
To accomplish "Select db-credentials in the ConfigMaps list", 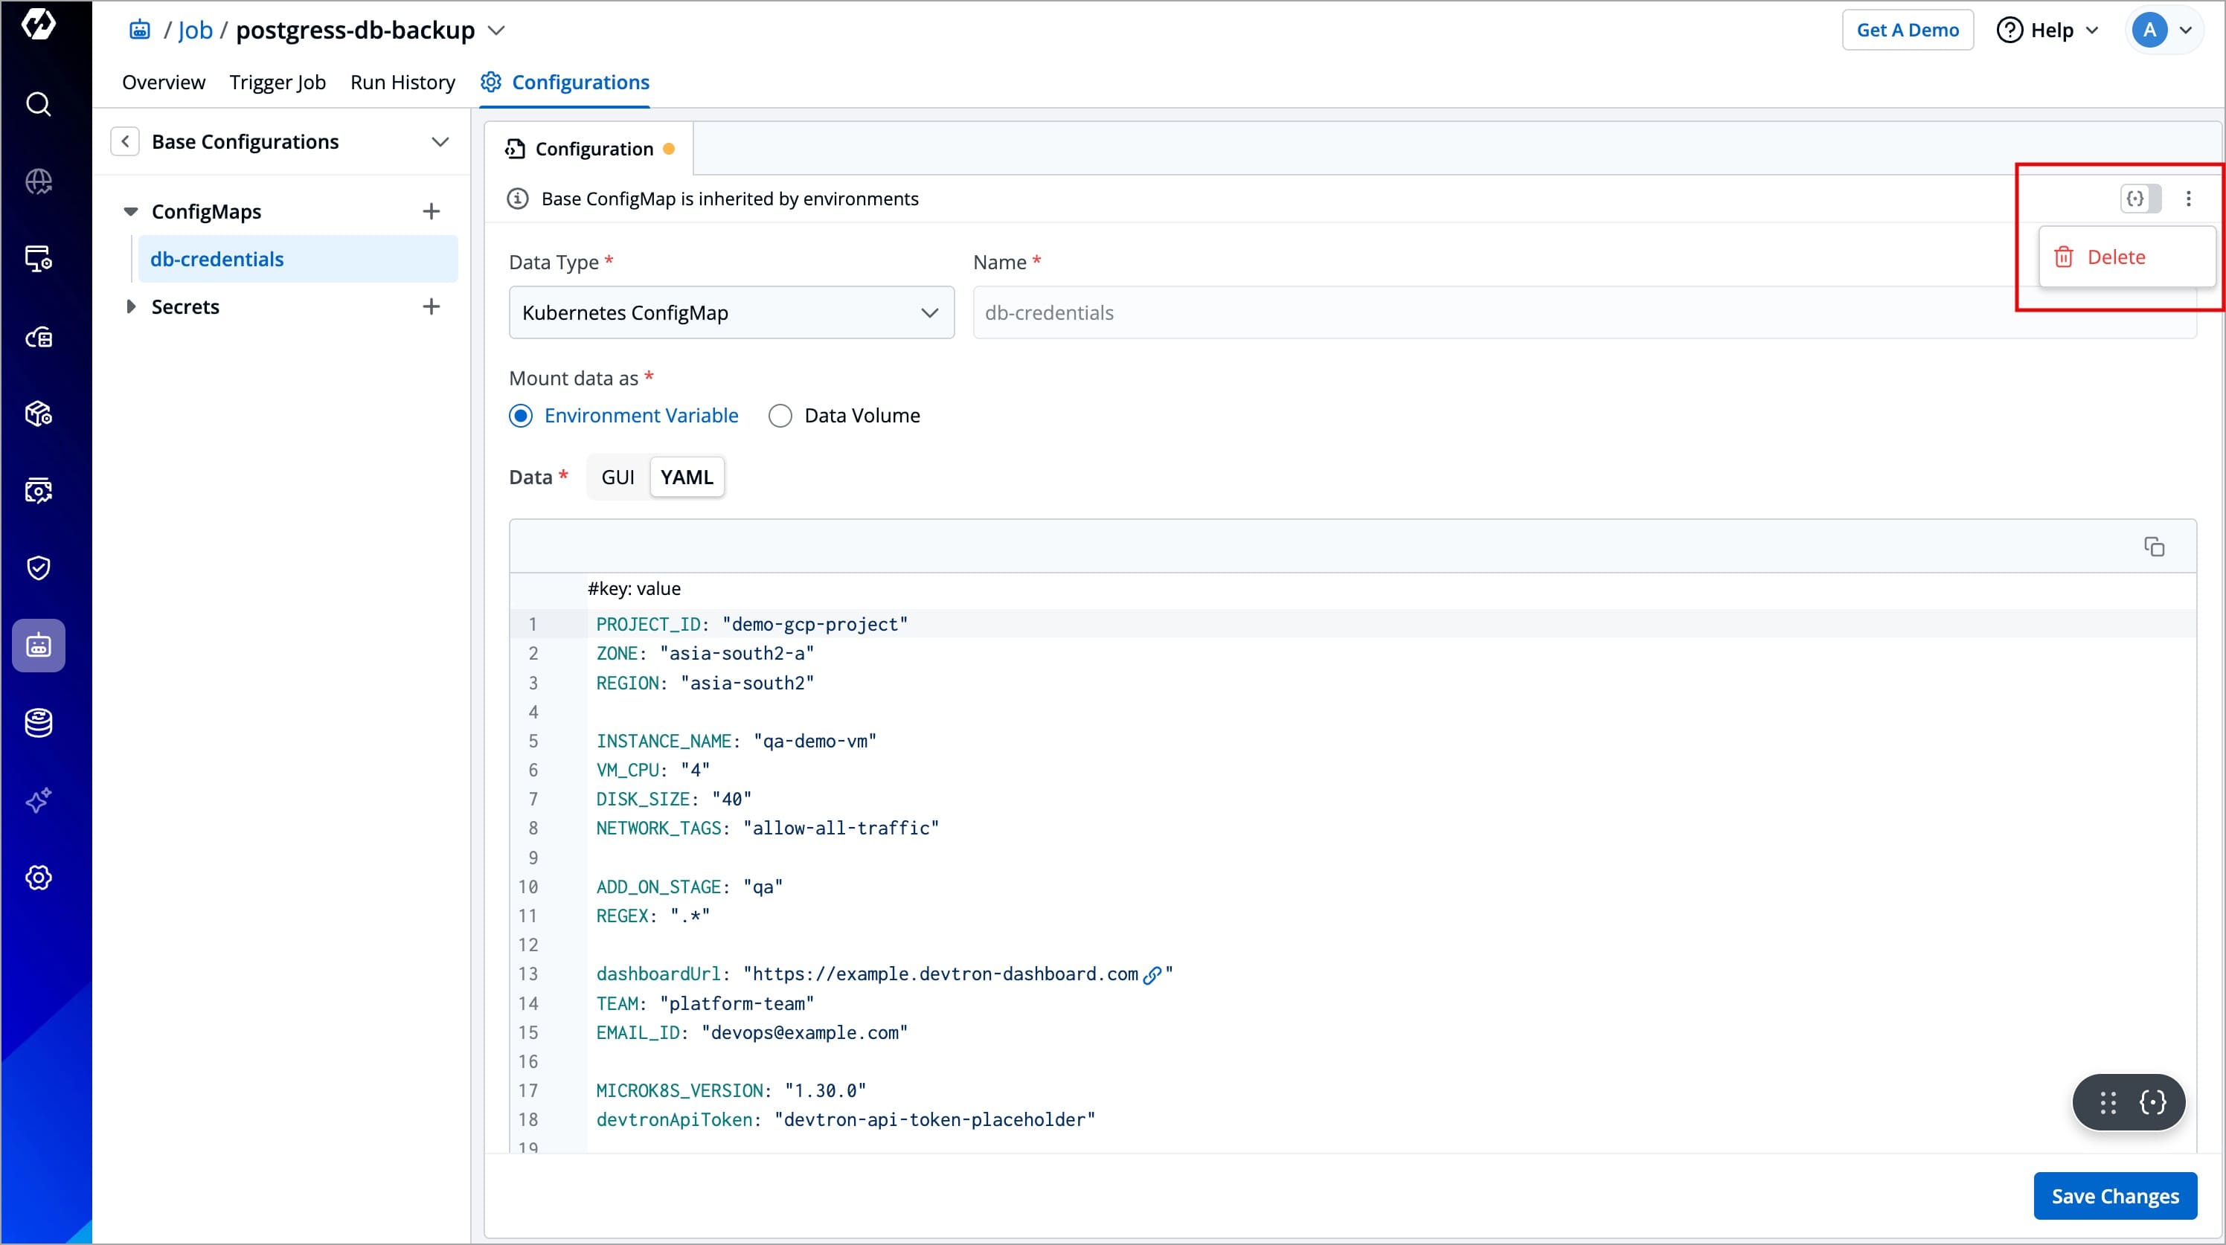I will click(217, 260).
